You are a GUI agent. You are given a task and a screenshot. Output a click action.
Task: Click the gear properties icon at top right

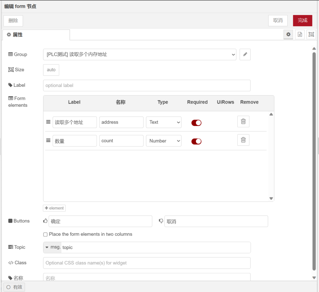[x=288, y=35]
